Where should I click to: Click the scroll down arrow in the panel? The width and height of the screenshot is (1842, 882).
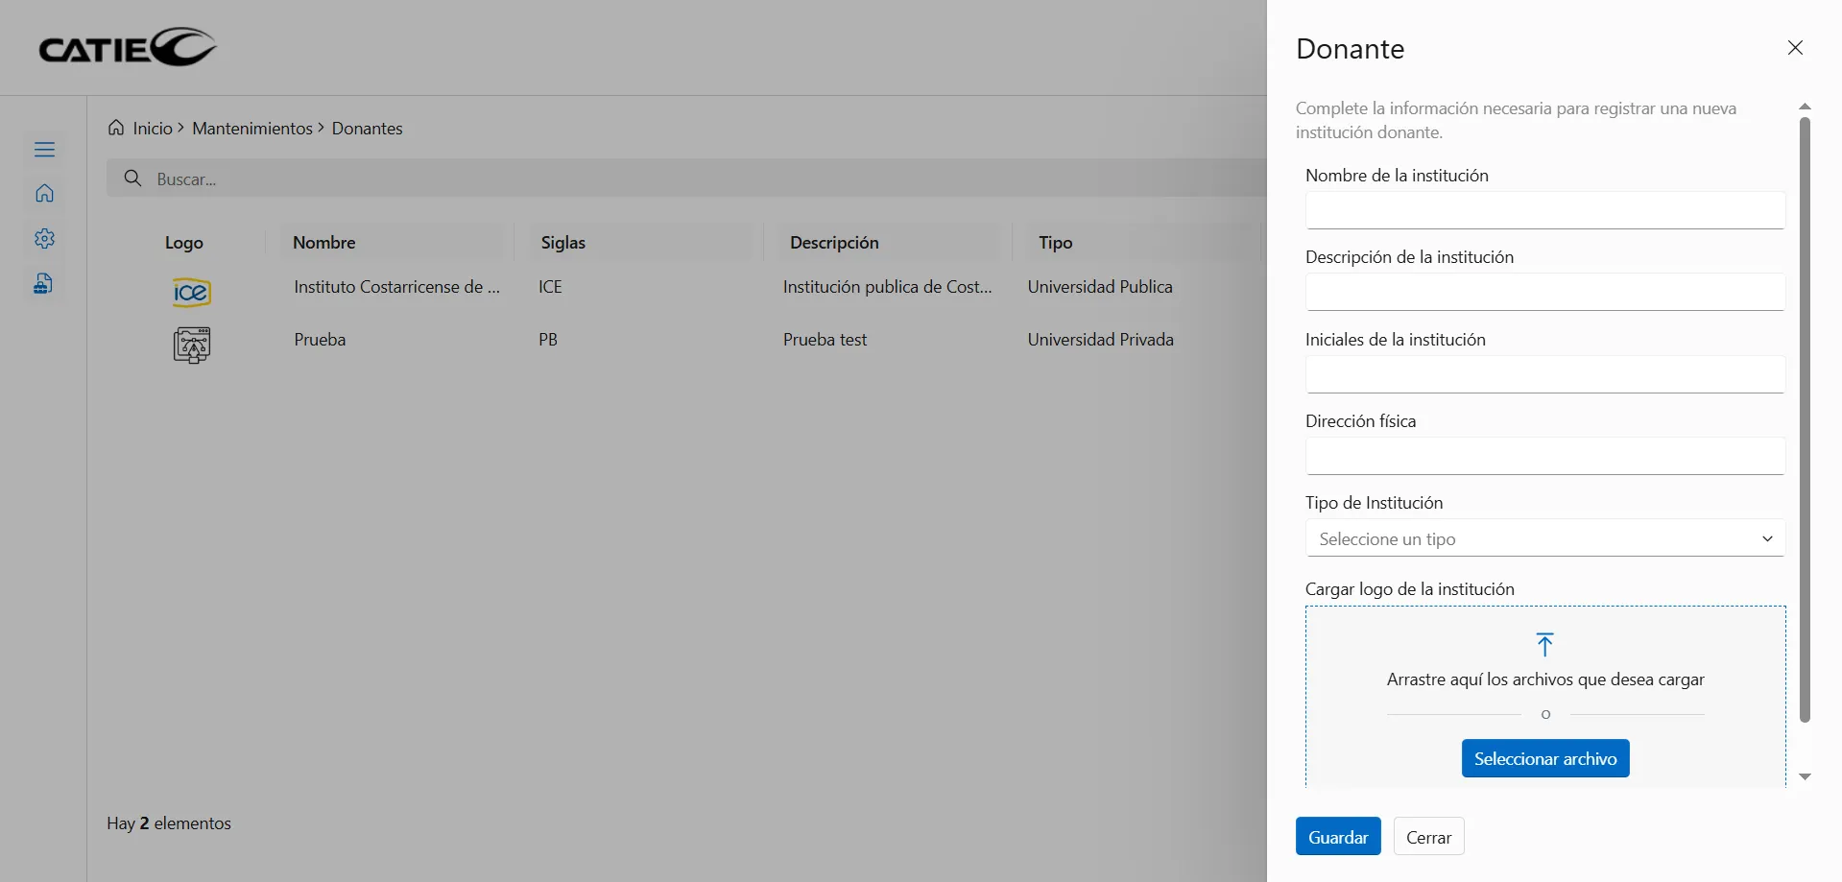click(1805, 776)
